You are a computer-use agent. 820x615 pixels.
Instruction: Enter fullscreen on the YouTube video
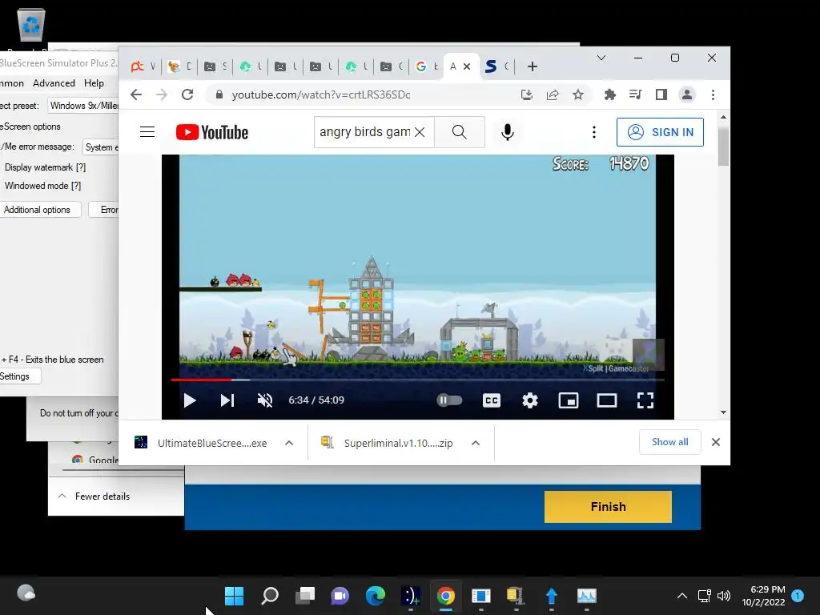[x=645, y=400]
